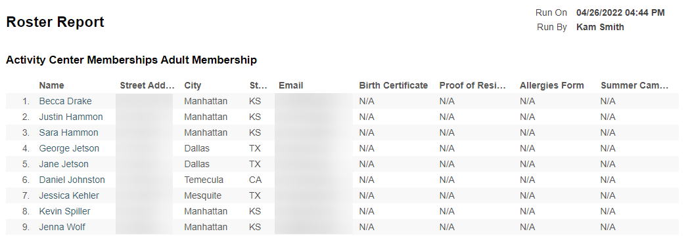690x238 pixels.
Task: Select Jessica Kehler's name link
Action: 69,196
